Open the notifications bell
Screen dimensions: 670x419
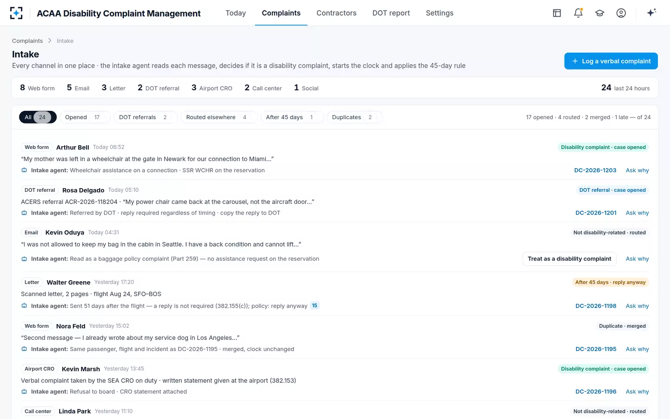tap(578, 13)
